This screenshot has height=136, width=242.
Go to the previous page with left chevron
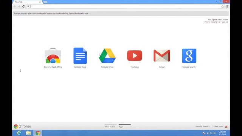(x=20, y=71)
